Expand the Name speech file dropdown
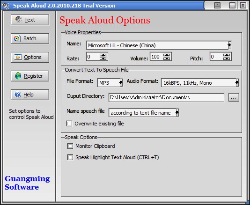The width and height of the screenshot is (250, 205). [x=177, y=112]
